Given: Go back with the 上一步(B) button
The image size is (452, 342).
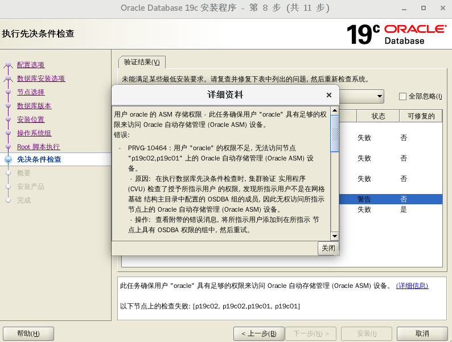Looking at the screenshot, I should coord(259,333).
